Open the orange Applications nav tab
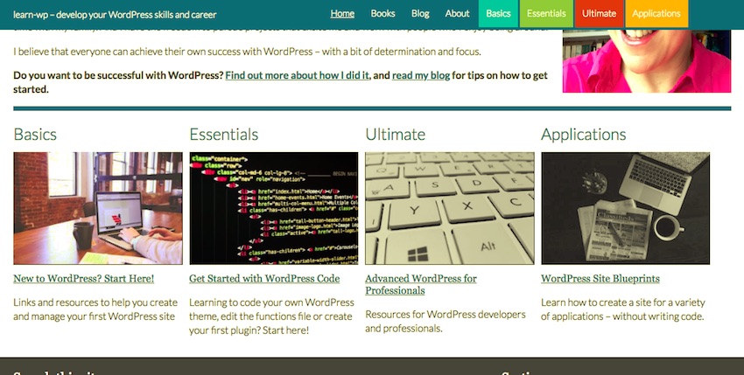The width and height of the screenshot is (744, 375). tap(656, 14)
